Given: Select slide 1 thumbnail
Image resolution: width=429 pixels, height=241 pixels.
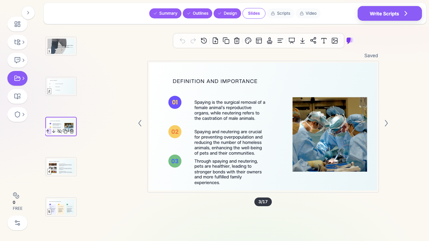Looking at the screenshot, I should click(61, 46).
